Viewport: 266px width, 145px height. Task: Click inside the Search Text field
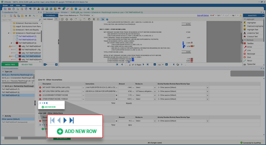click(20, 20)
